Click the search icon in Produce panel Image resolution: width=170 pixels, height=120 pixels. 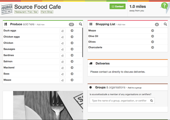point(80,24)
